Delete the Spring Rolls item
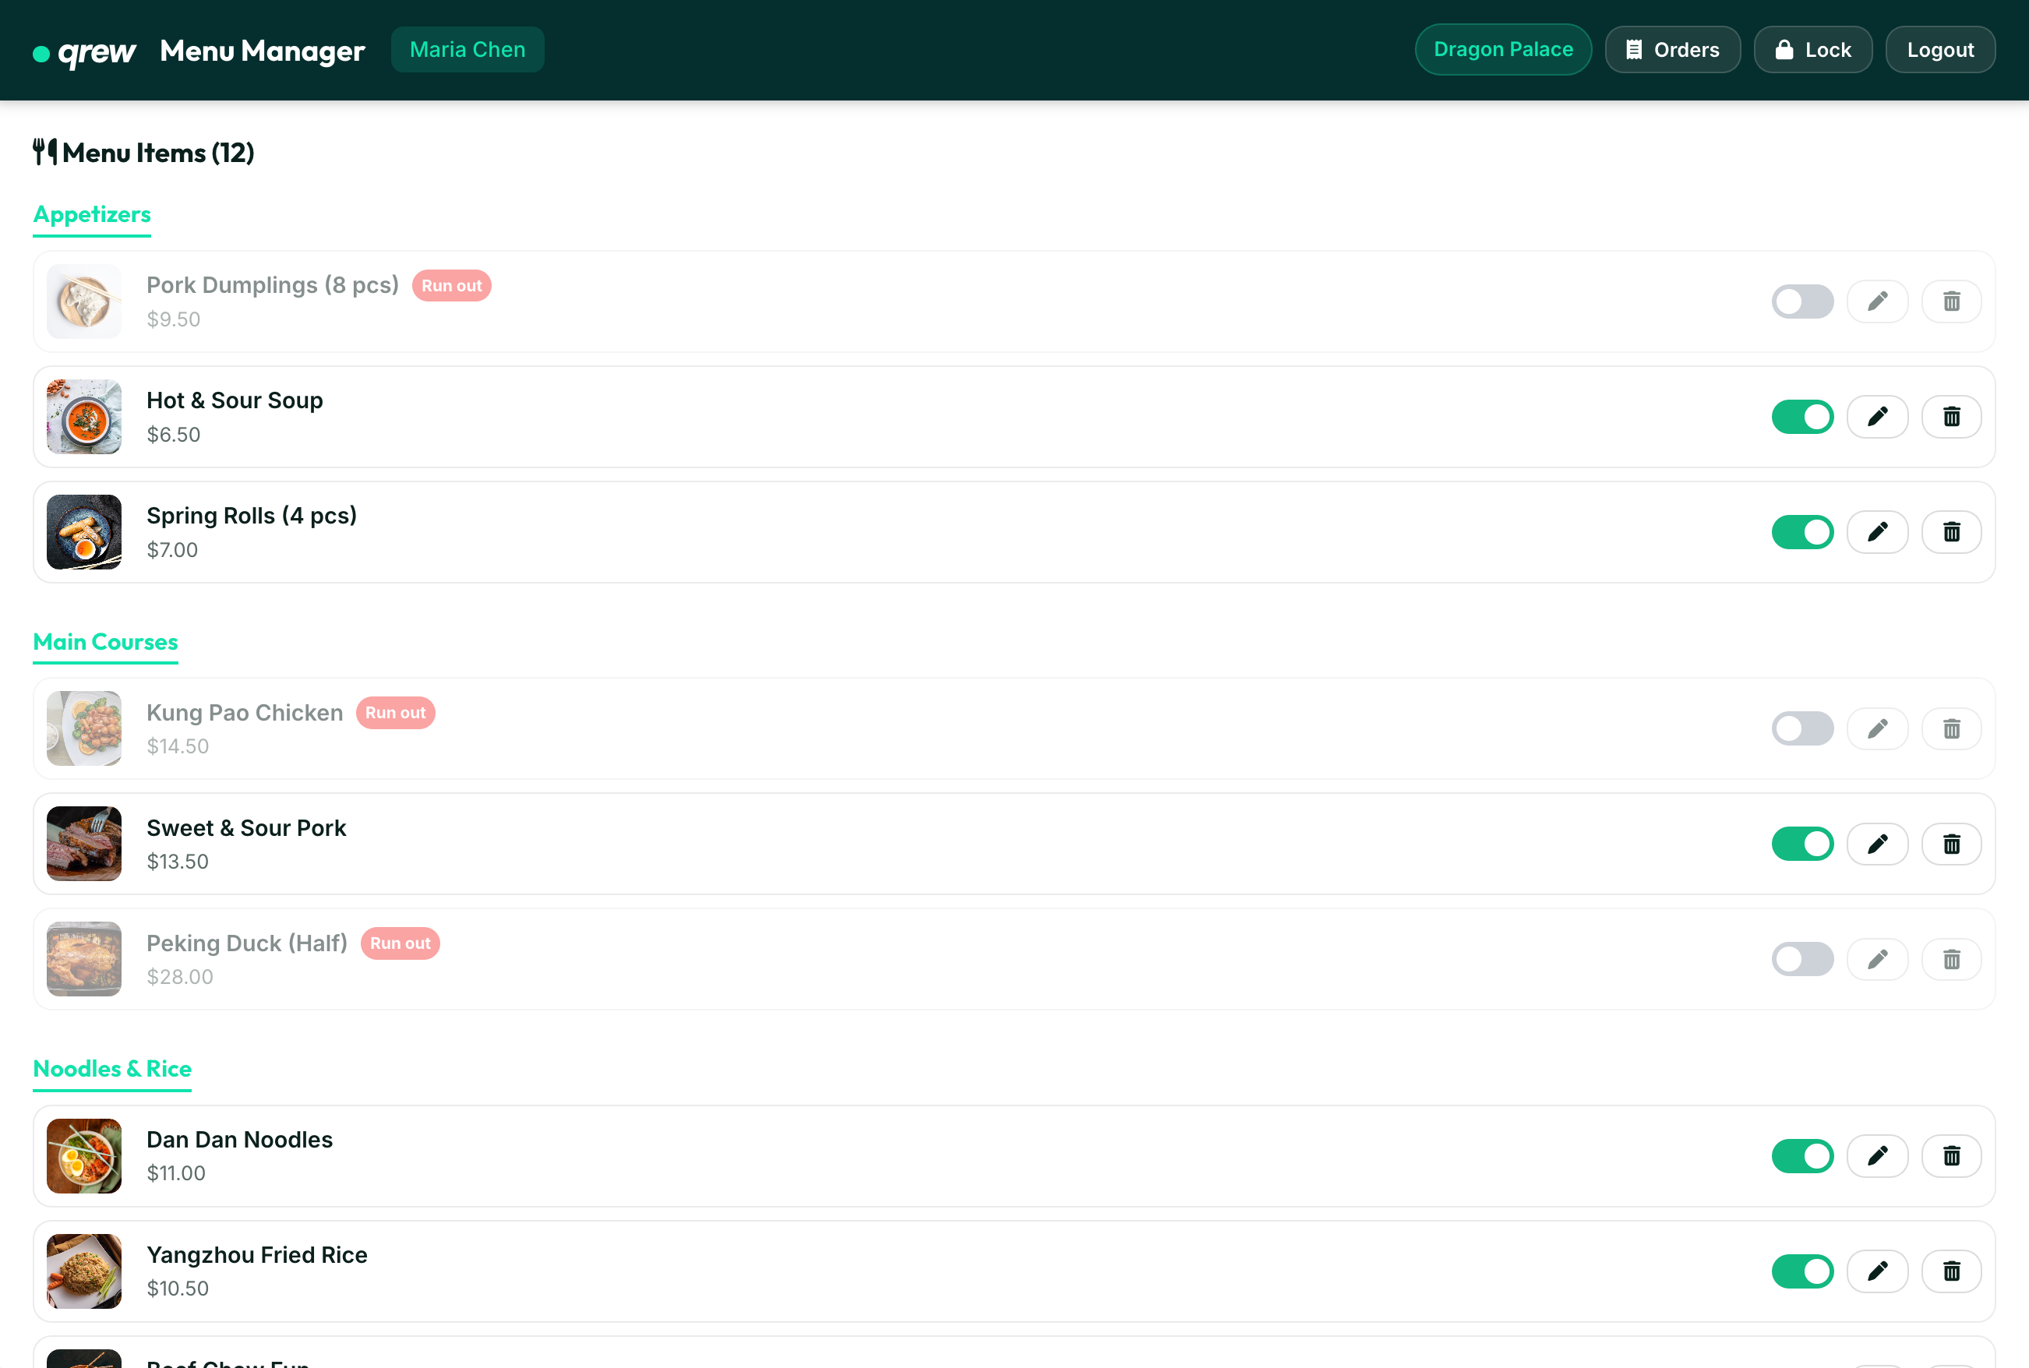 click(1952, 531)
